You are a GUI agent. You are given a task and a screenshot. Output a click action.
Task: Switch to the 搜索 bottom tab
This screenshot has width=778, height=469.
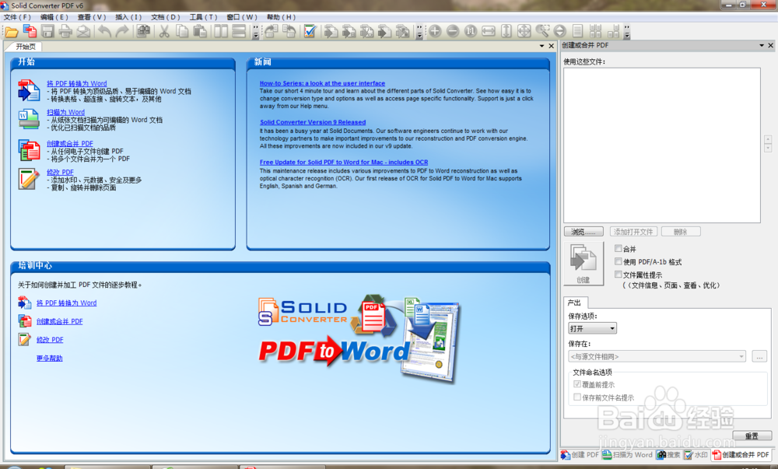pos(668,455)
